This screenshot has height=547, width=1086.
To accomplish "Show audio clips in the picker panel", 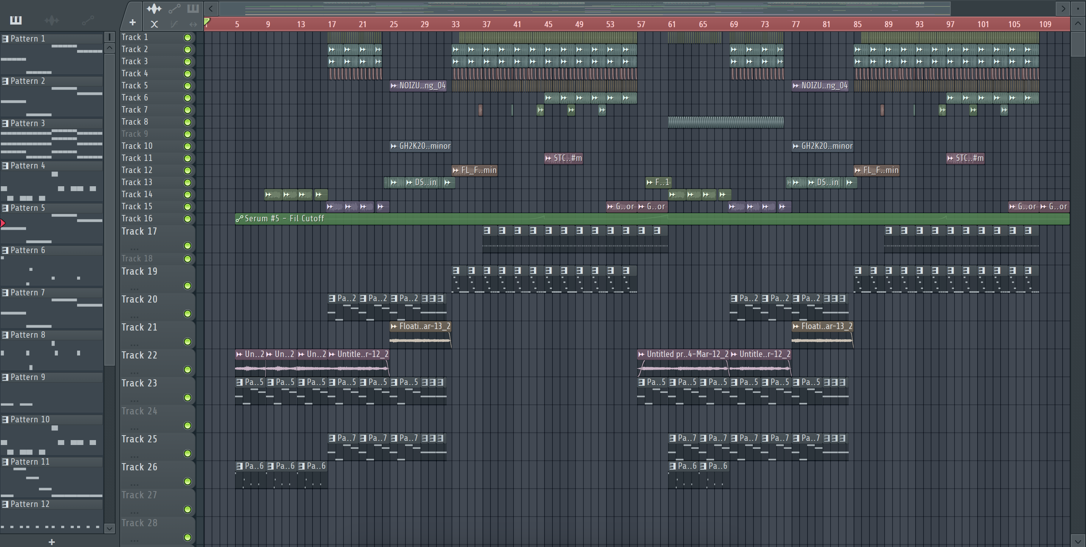I will click(x=51, y=20).
